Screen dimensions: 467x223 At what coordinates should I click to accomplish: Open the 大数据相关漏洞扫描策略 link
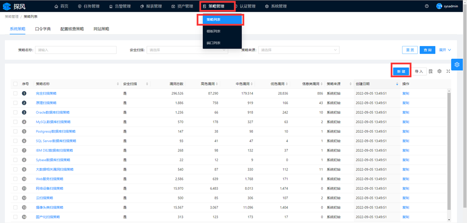[54, 170]
